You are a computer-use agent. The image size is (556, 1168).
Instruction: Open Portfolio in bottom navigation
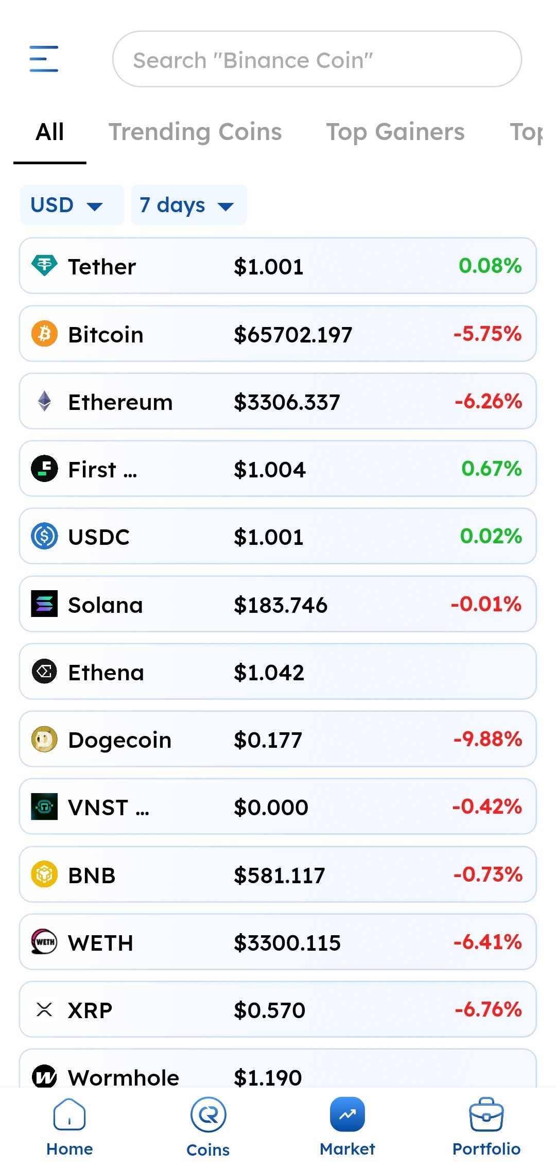(x=486, y=1127)
